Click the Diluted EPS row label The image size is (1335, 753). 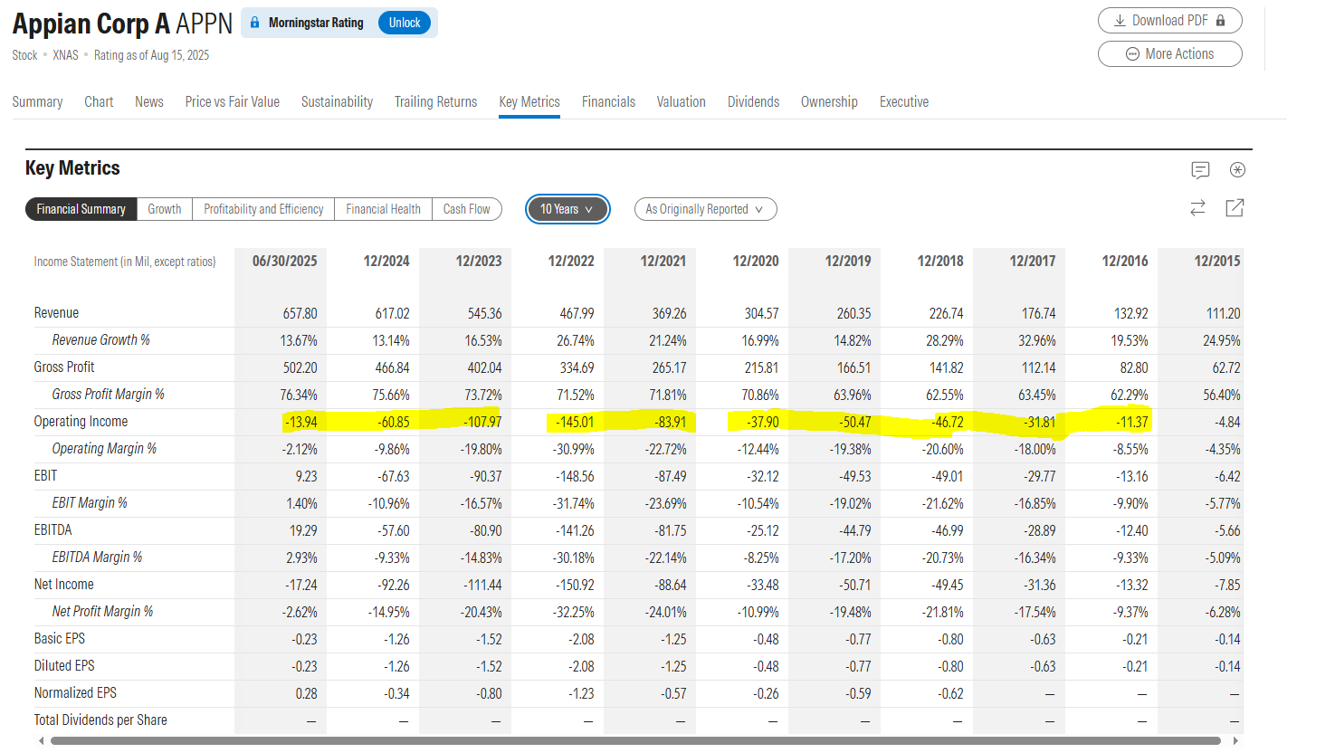click(64, 666)
